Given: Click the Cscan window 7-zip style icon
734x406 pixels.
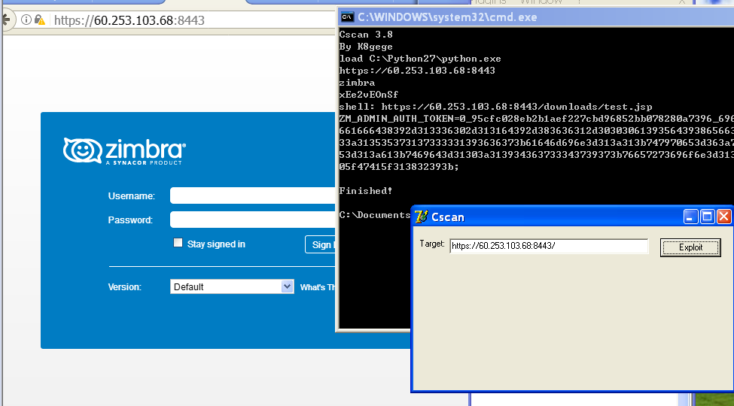Looking at the screenshot, I should coord(422,217).
